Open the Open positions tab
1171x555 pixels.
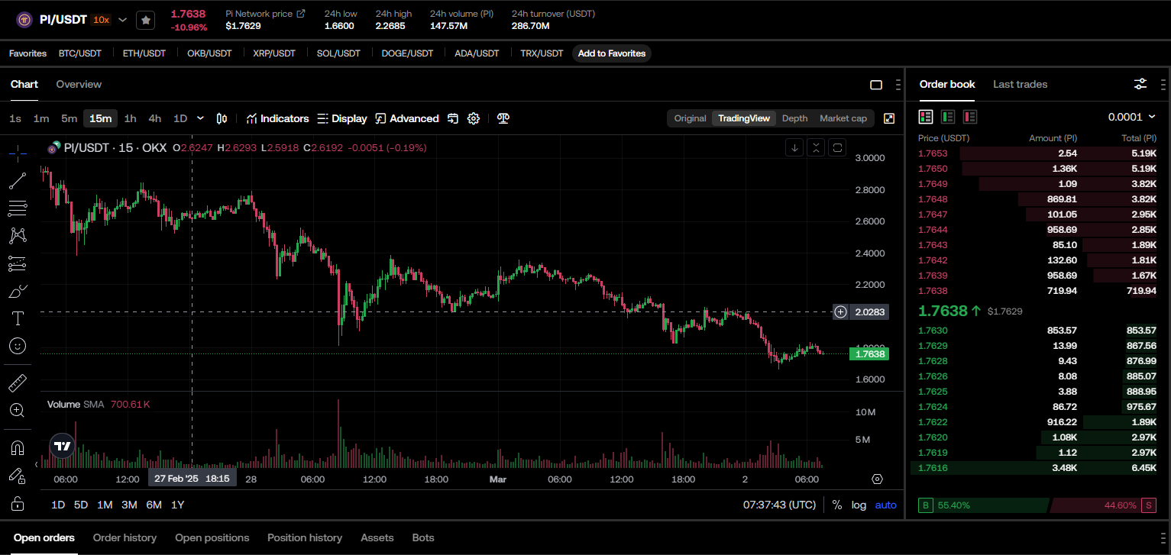pos(212,537)
